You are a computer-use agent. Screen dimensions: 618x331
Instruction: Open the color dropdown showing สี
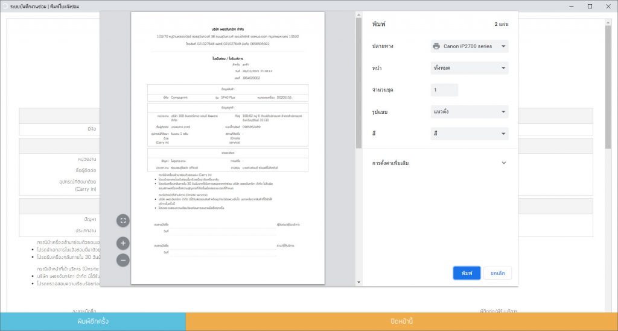point(469,134)
